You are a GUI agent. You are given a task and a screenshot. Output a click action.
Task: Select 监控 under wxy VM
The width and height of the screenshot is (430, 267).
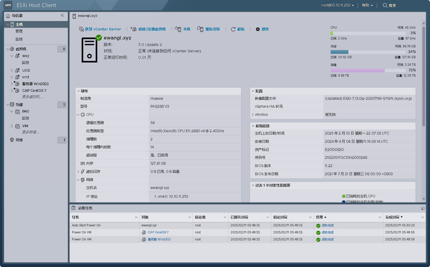25,63
